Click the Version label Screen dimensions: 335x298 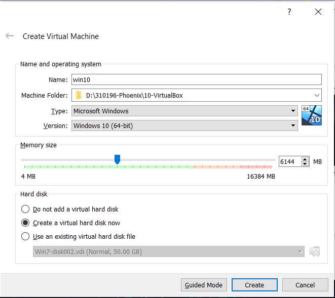click(x=56, y=125)
